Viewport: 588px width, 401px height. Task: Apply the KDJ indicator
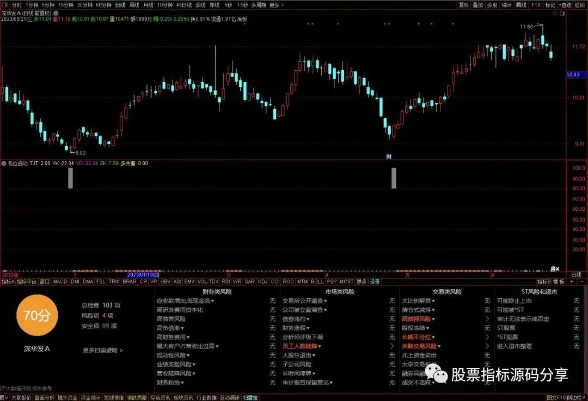point(263,281)
